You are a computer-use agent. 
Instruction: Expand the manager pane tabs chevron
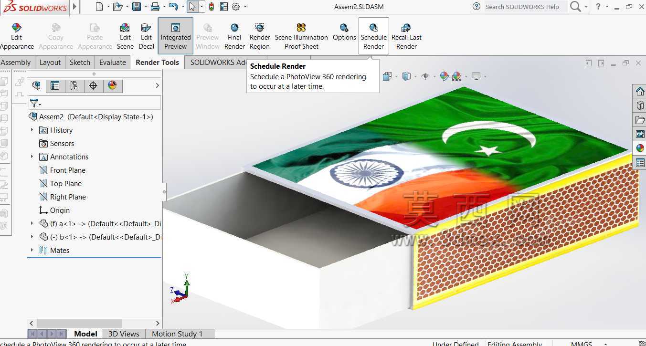tap(157, 85)
